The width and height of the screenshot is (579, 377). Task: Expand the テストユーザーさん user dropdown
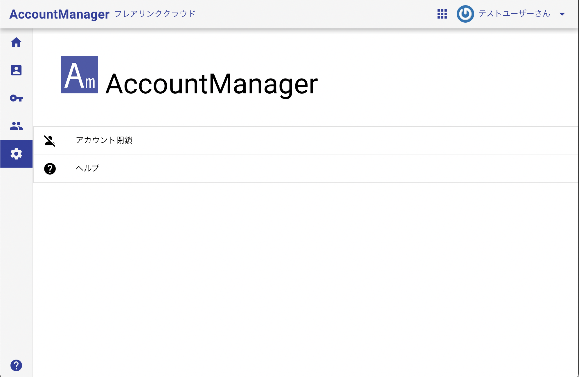pos(562,14)
